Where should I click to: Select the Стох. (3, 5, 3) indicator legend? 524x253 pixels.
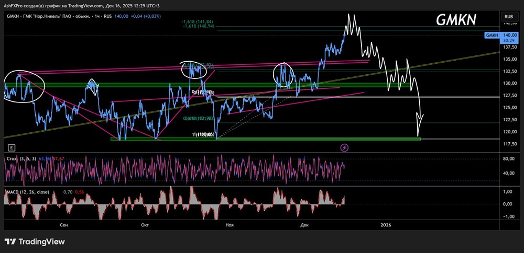[x=21, y=159]
